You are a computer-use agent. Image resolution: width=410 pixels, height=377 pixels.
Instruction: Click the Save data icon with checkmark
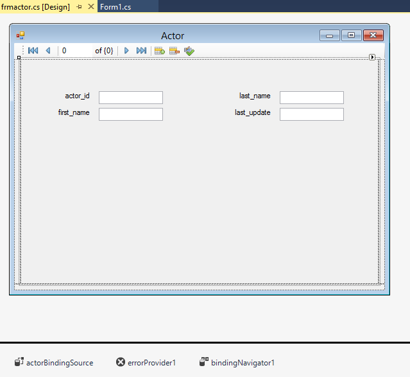189,51
